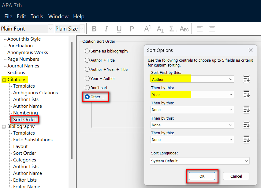This screenshot has height=188, width=261.
Task: Open Numbering tree item
Action: [25, 113]
